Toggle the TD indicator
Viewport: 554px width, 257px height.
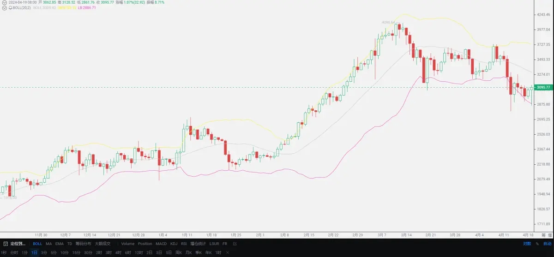click(70, 244)
